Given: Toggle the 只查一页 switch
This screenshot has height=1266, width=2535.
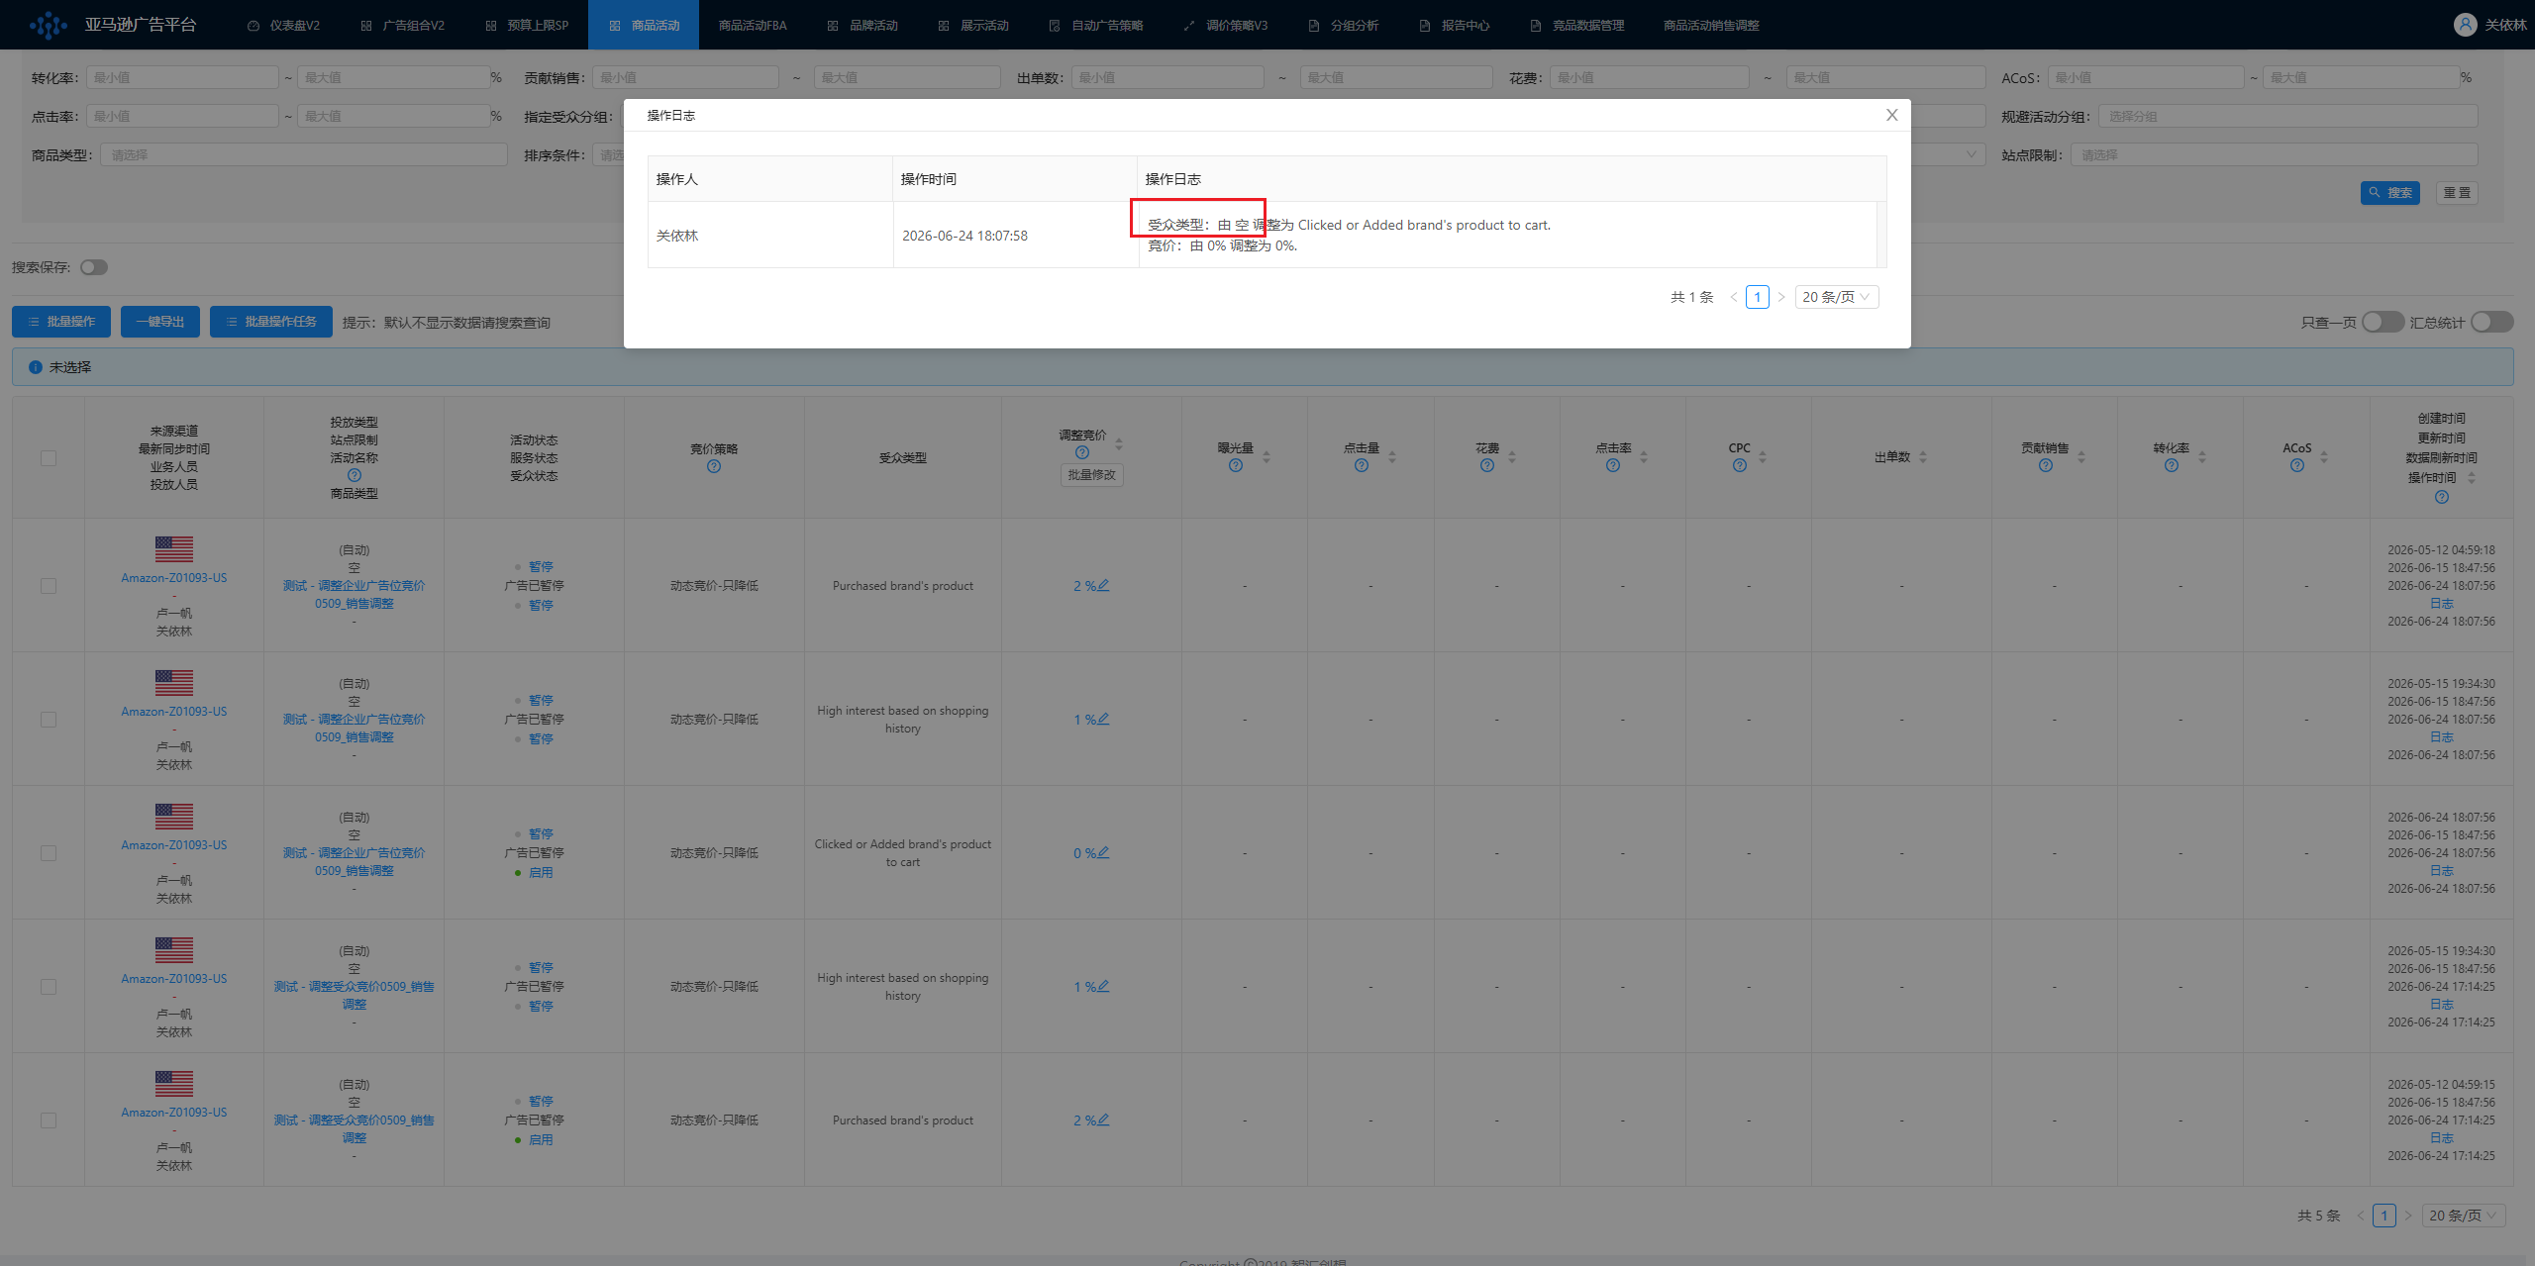Looking at the screenshot, I should pos(2383,322).
